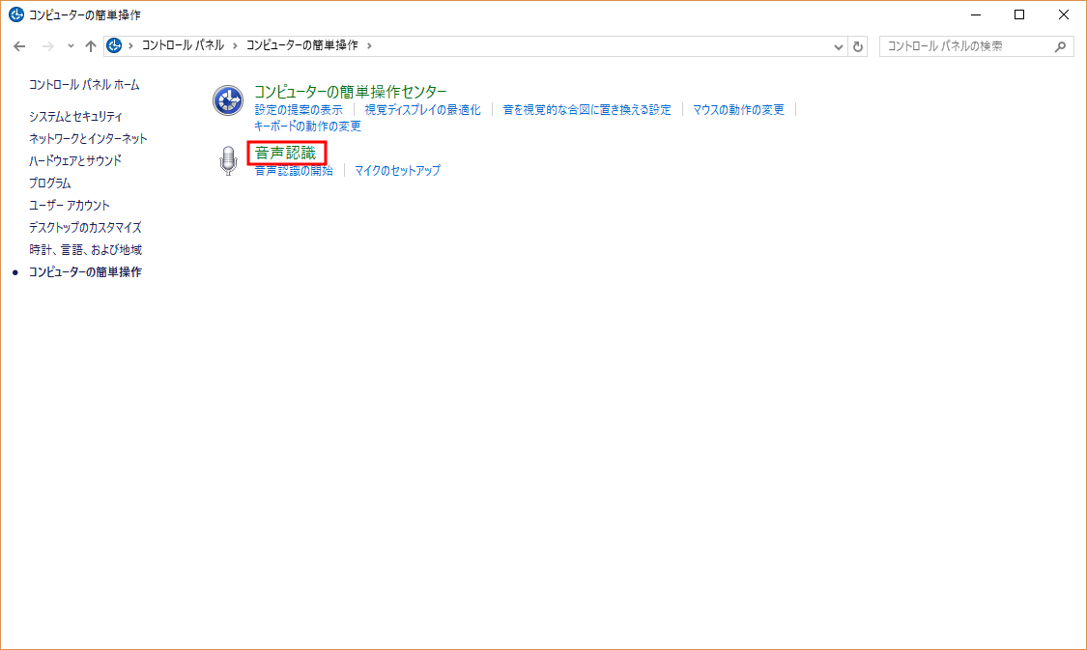1087x650 pixels.
Task: Open デスクトップのカスタマイズ in sidebar
Action: tap(85, 227)
